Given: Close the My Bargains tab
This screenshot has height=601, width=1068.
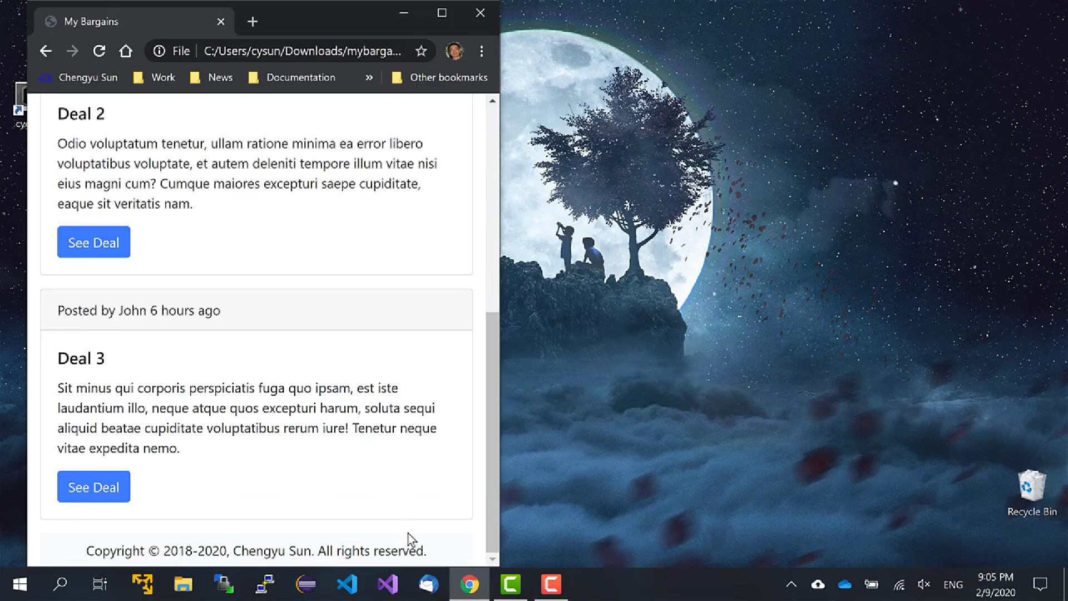Looking at the screenshot, I should point(221,22).
